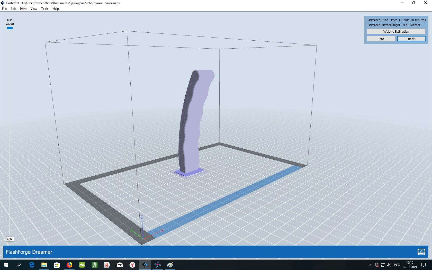Viewport: 432px width, 270px height.
Task: Click the printer connection status icon
Action: coord(421,252)
